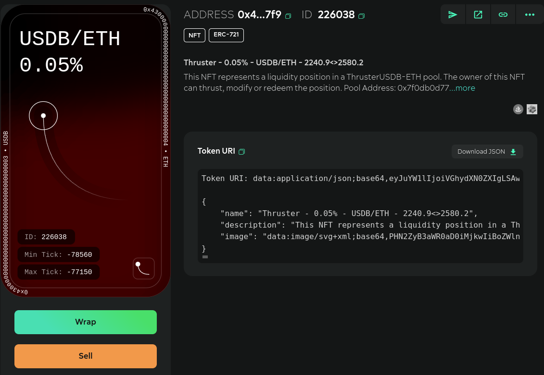The height and width of the screenshot is (375, 544).
Task: Copy link using the chain icon
Action: point(503,14)
